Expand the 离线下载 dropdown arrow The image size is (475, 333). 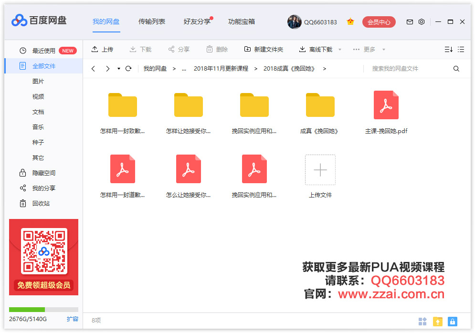click(x=339, y=50)
